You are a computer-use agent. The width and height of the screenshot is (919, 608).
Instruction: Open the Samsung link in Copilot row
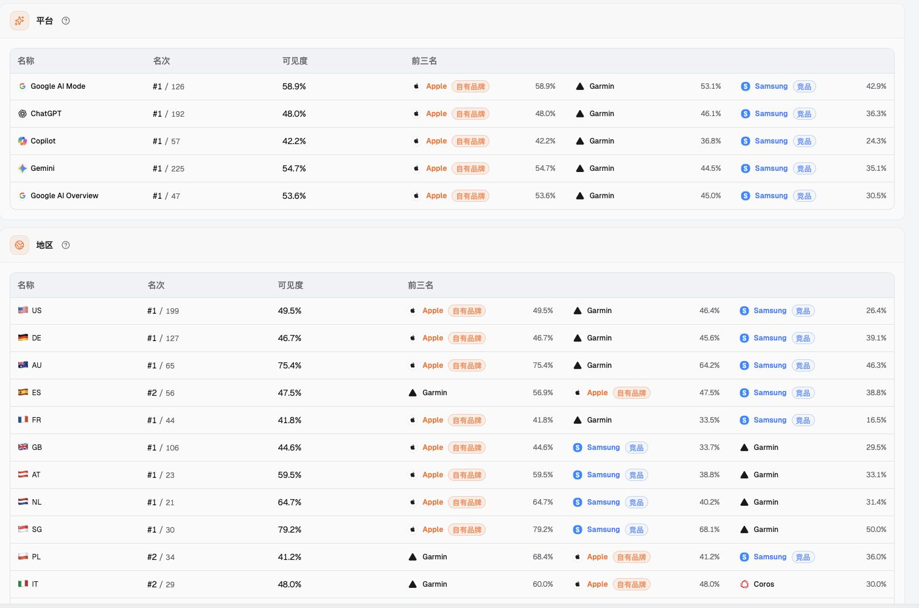(771, 141)
